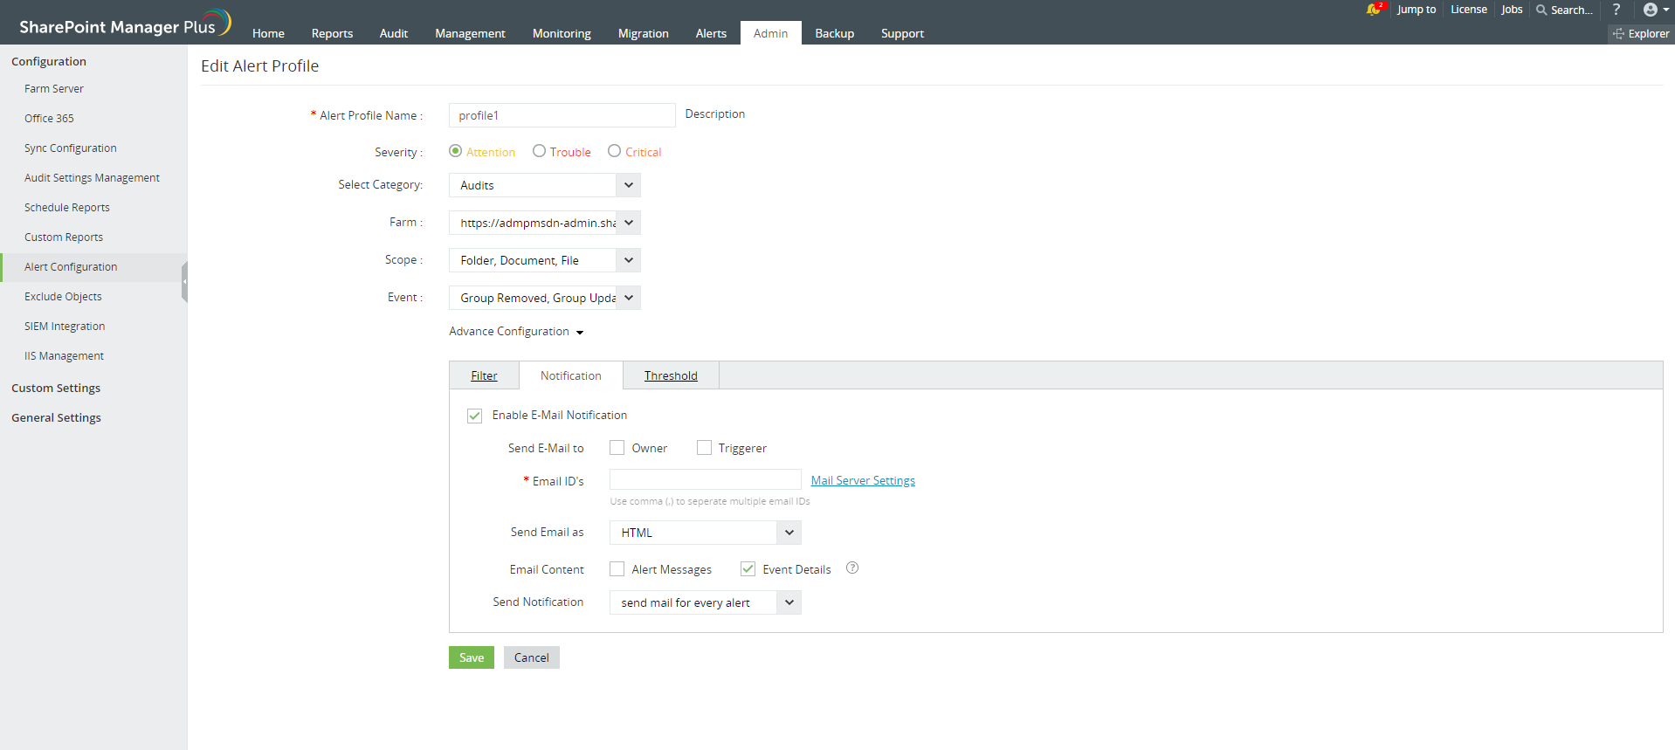Viewport: 1675px width, 750px height.
Task: Click the Email ID's input field
Action: 705,479
